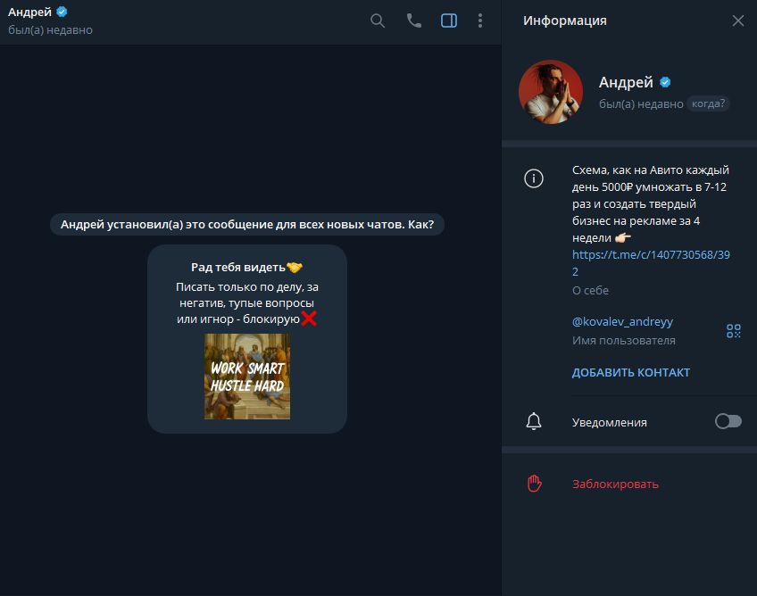The height and width of the screenshot is (596, 757).
Task: Click the info circle icon
Action: pyautogui.click(x=534, y=178)
